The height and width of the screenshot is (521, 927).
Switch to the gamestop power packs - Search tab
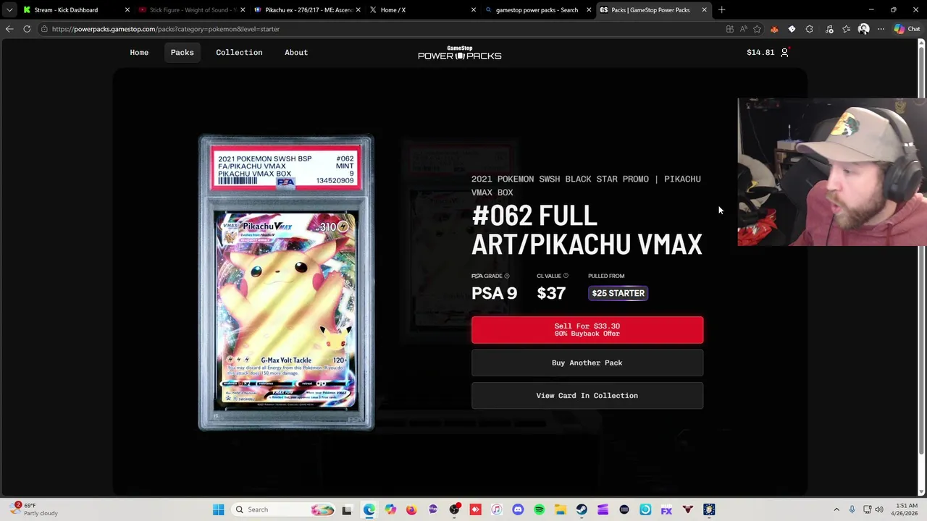pyautogui.click(x=537, y=10)
